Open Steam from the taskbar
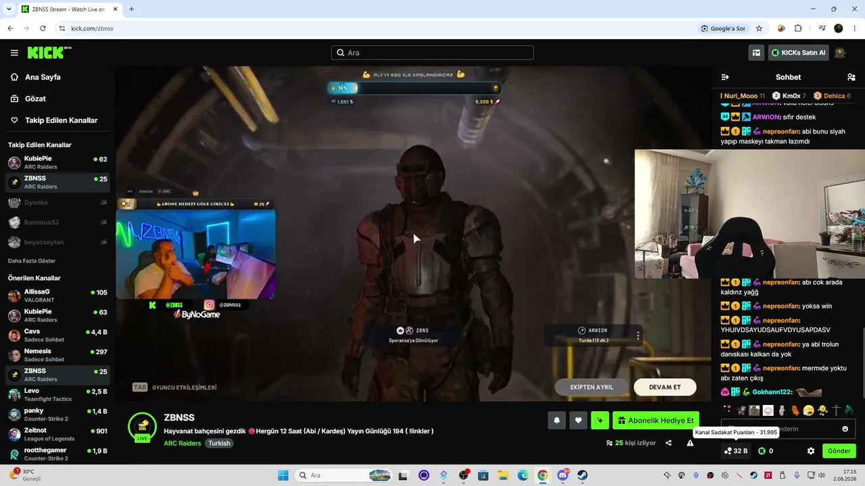Image resolution: width=865 pixels, height=486 pixels. [x=582, y=475]
